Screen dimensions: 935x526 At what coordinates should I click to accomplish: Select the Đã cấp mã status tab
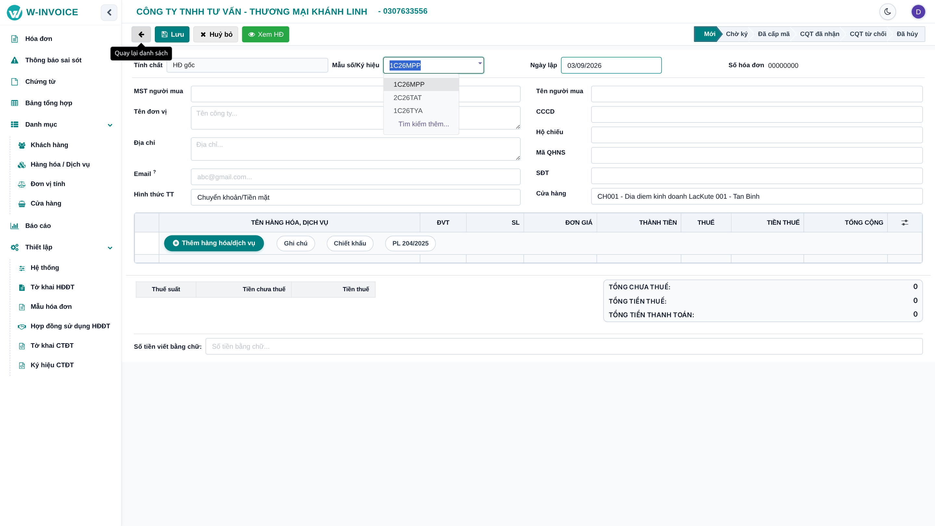click(x=773, y=34)
